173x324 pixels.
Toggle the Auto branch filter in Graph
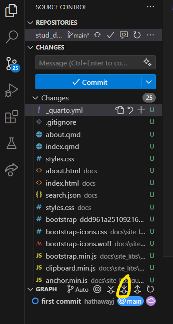tap(78, 290)
